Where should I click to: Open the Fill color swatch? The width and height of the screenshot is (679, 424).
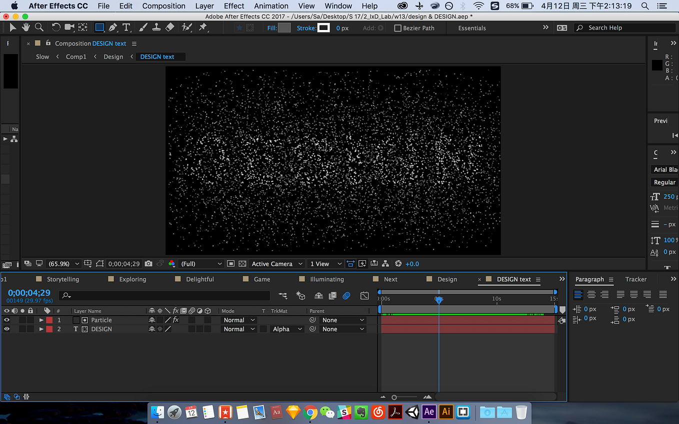pyautogui.click(x=284, y=28)
